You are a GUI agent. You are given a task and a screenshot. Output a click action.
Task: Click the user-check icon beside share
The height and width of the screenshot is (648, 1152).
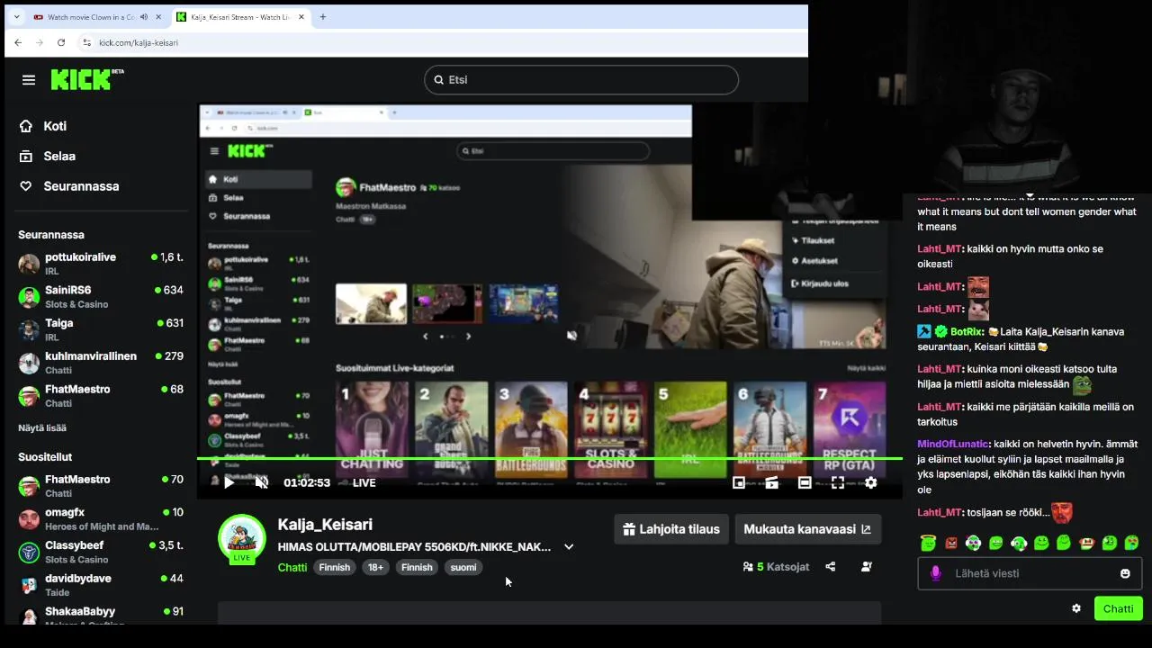pyautogui.click(x=866, y=567)
